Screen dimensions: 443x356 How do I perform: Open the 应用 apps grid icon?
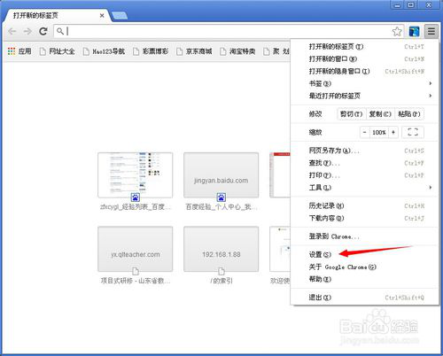point(12,51)
